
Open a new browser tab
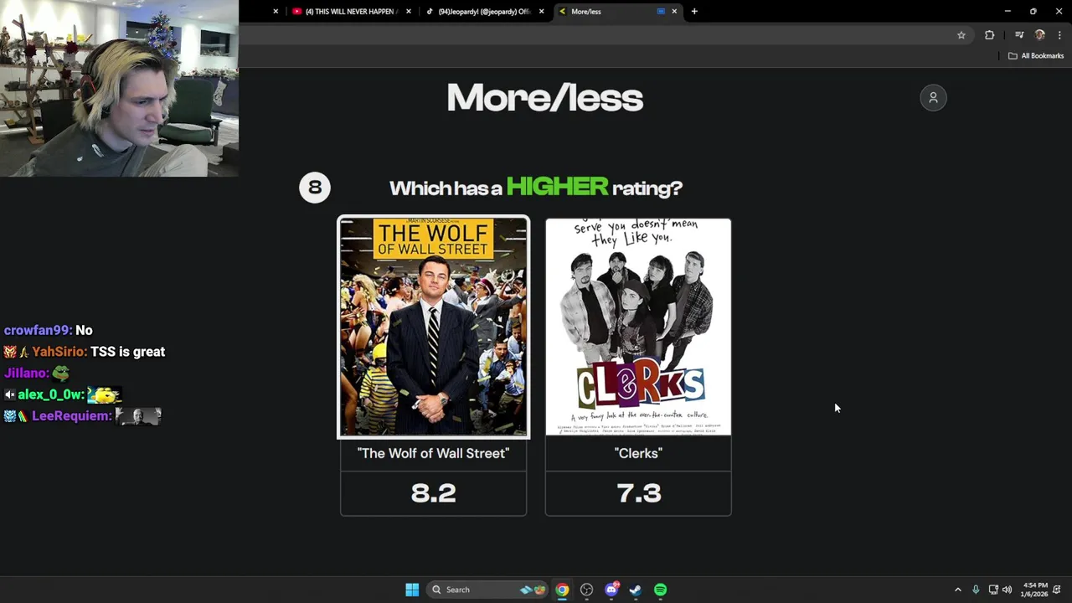694,12
